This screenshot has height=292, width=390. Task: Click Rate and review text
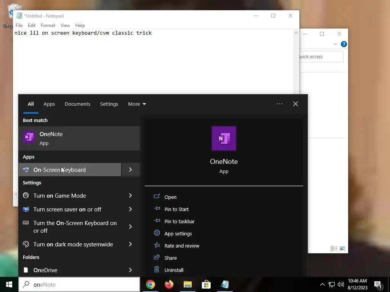(x=182, y=246)
